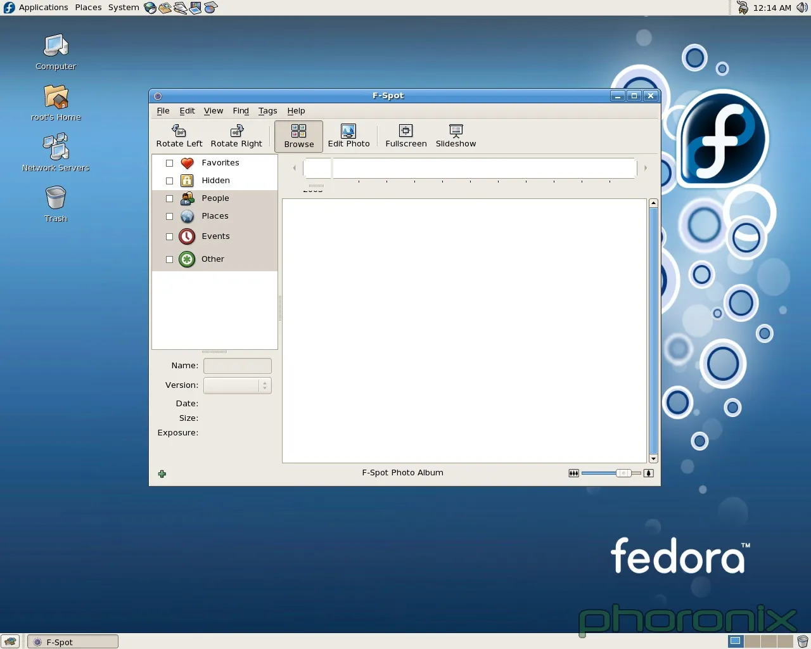
Task: Open the Edit menu
Action: click(187, 111)
